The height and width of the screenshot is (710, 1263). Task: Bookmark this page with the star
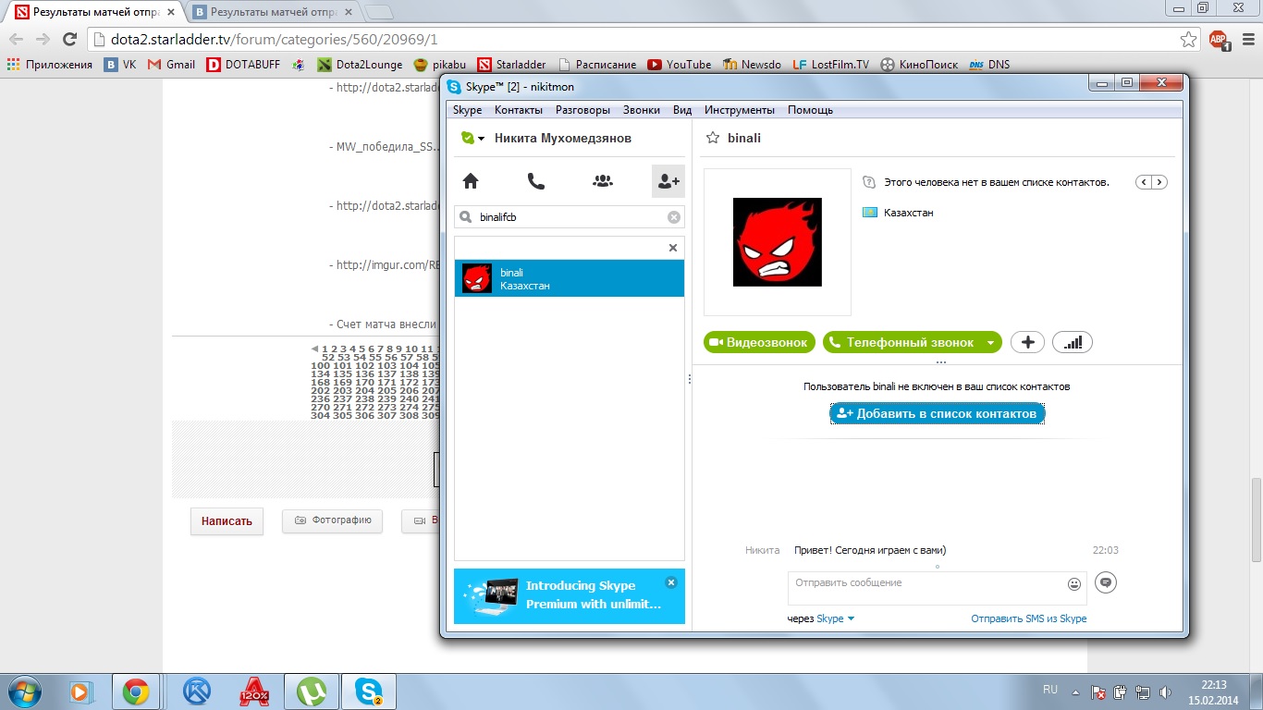coord(1188,40)
